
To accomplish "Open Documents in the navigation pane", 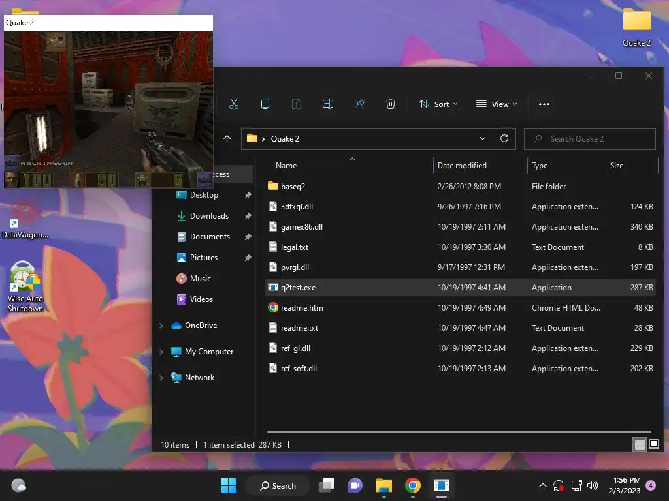I will (210, 237).
